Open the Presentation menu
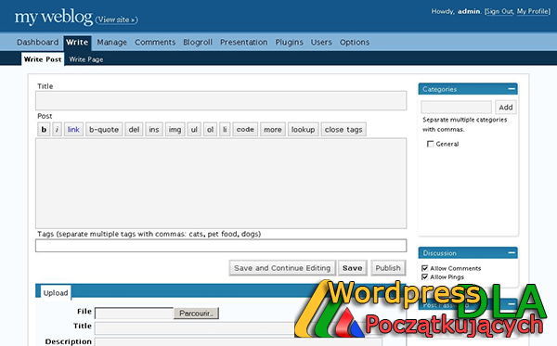This screenshot has width=557, height=346. tap(243, 43)
